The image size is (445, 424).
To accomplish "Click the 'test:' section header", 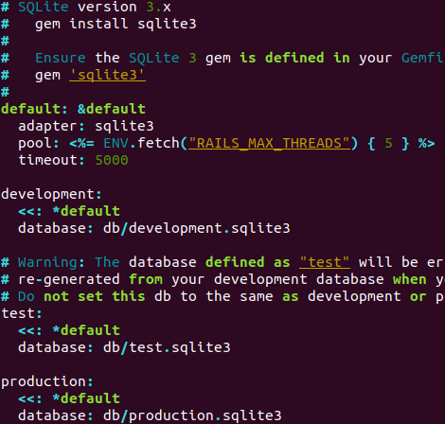I will tap(22, 313).
